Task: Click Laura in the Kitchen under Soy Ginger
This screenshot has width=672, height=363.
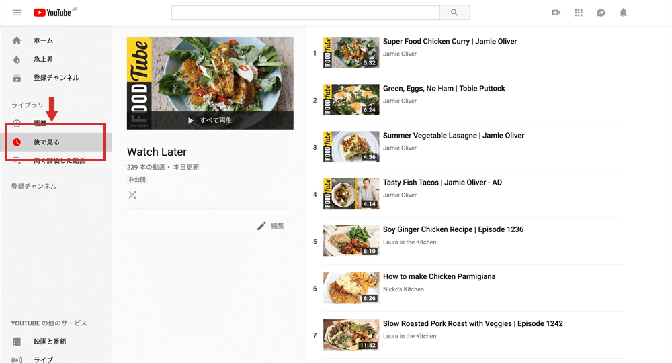Action: click(410, 242)
